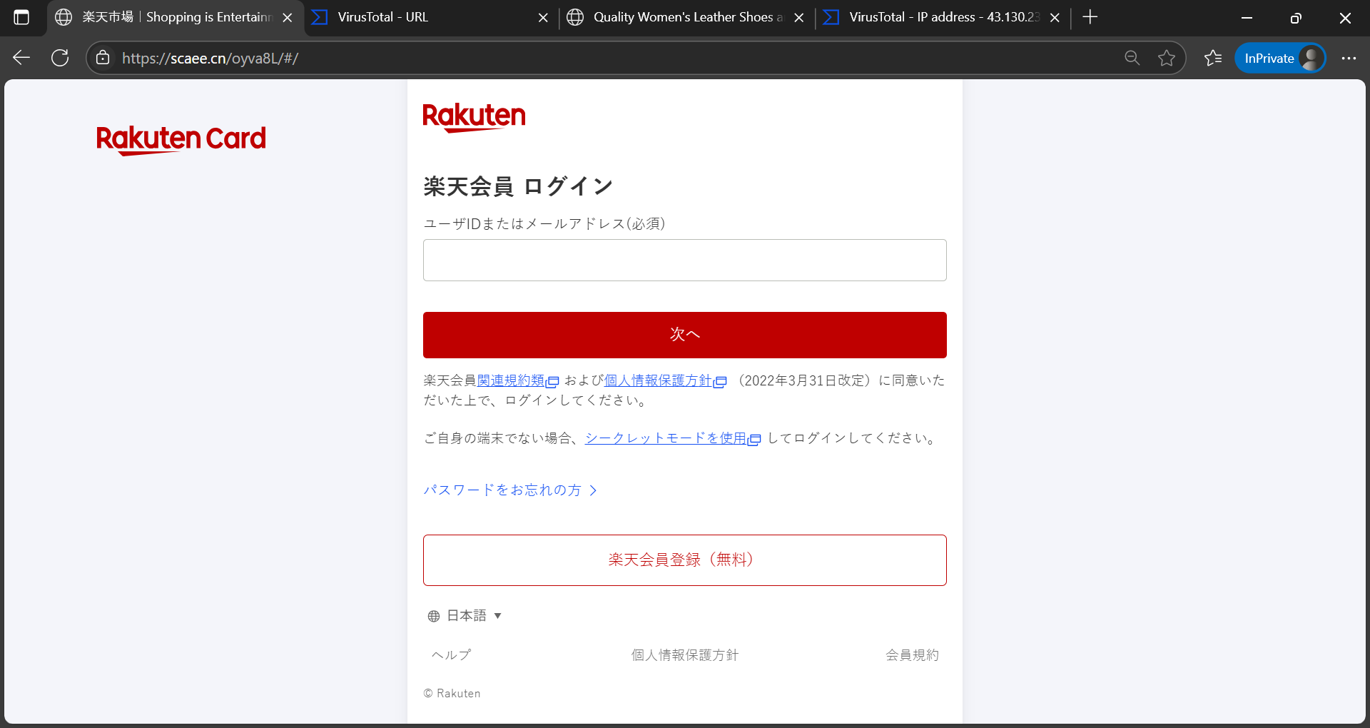Close the 楽天市場 Shopping tab

pyautogui.click(x=288, y=18)
